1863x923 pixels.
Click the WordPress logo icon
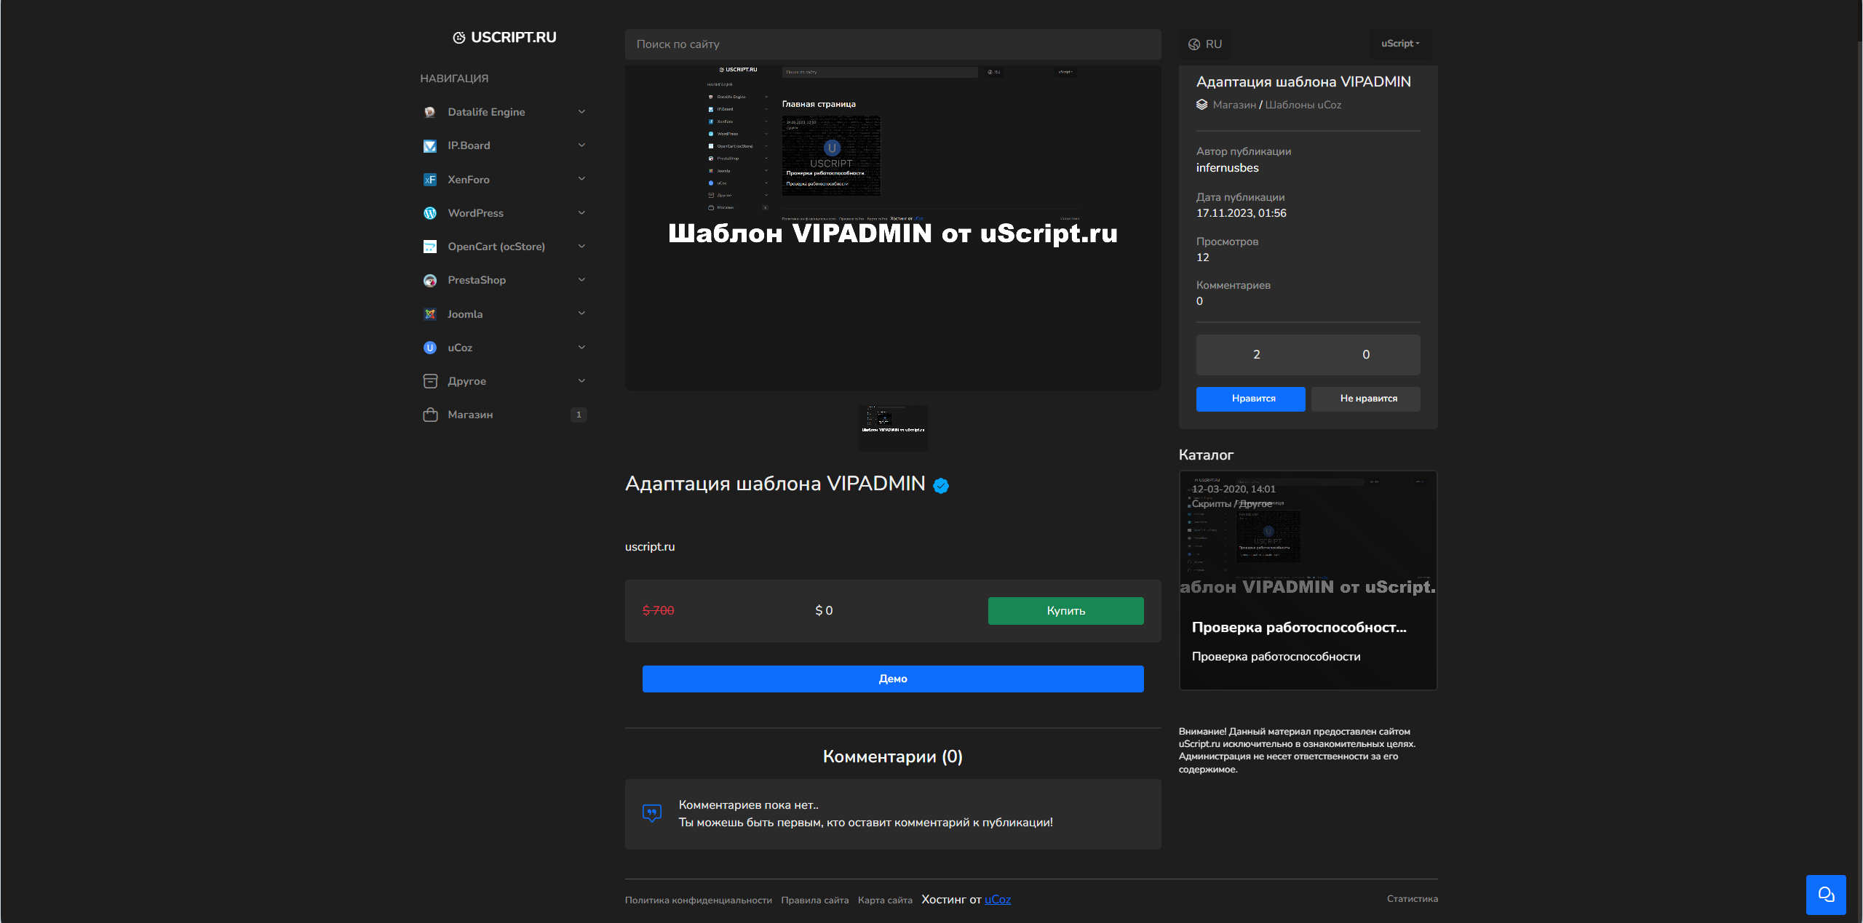[430, 213]
